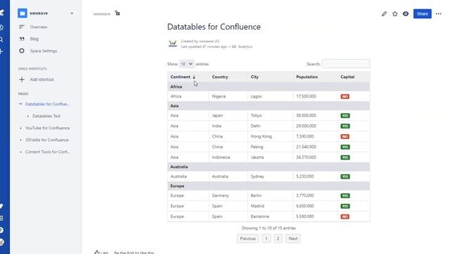Click the Add shortcut plus icon

click(x=22, y=80)
